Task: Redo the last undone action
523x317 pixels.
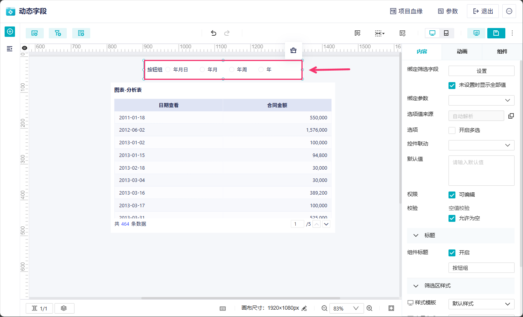Action: pyautogui.click(x=227, y=33)
